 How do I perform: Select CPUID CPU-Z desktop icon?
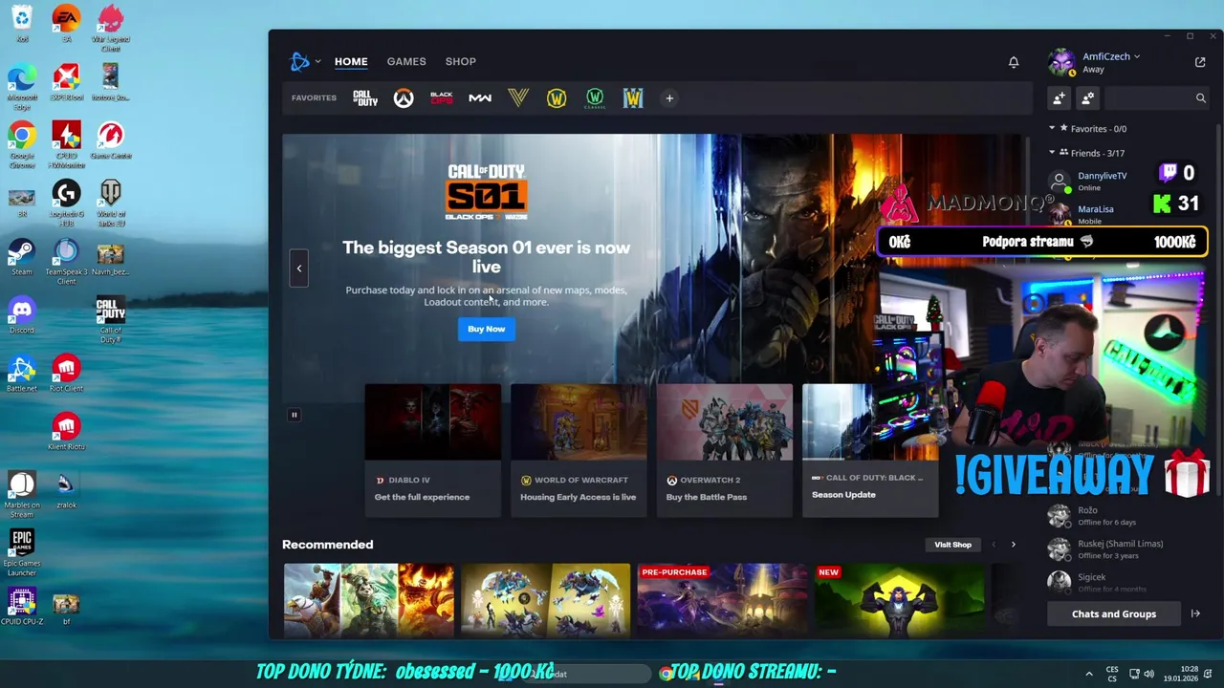tap(22, 607)
